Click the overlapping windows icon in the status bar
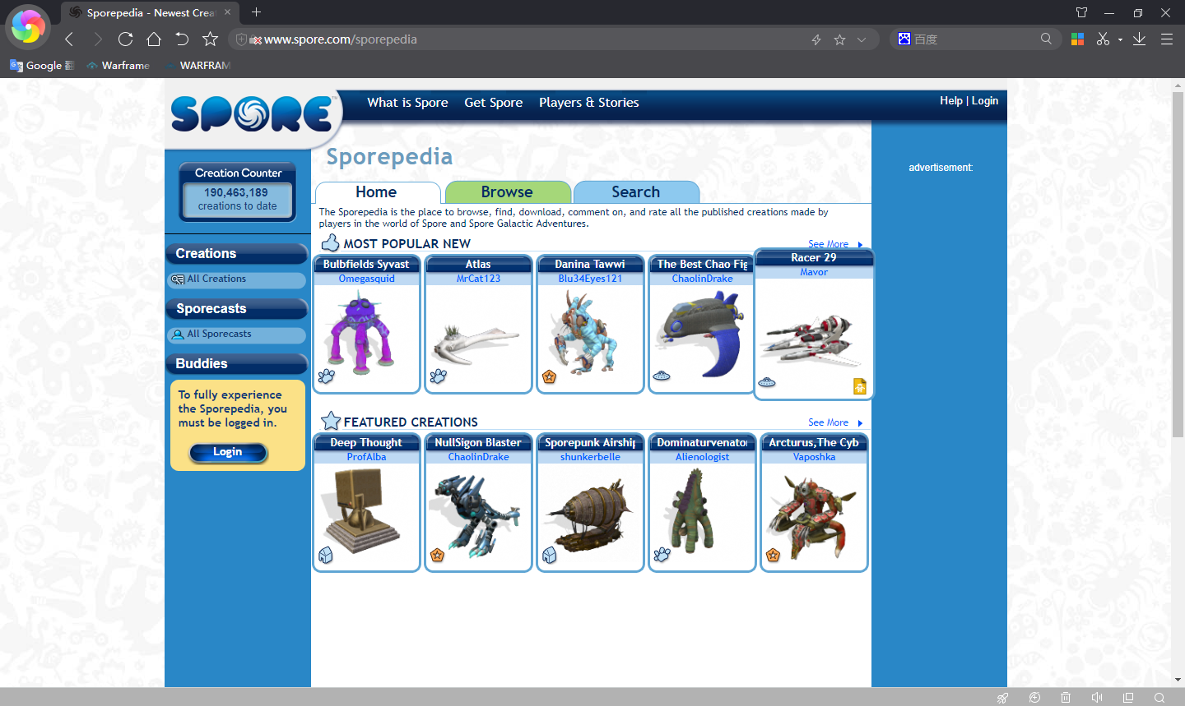The width and height of the screenshot is (1185, 706). pyautogui.click(x=1128, y=698)
